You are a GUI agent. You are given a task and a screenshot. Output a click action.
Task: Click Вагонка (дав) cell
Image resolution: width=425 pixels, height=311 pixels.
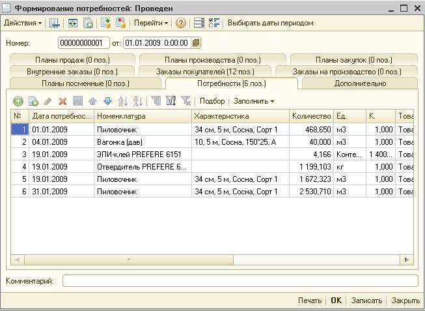pyautogui.click(x=143, y=142)
